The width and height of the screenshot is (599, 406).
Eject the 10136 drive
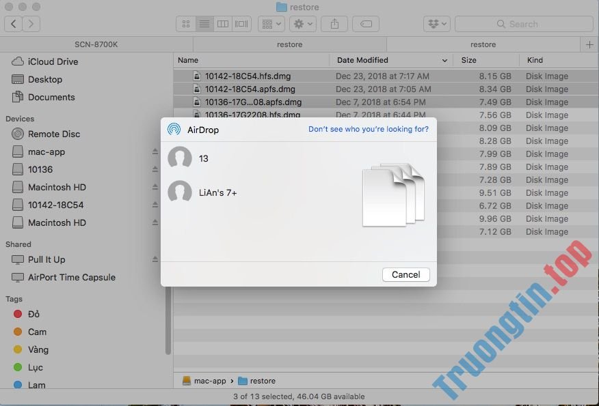(x=155, y=169)
